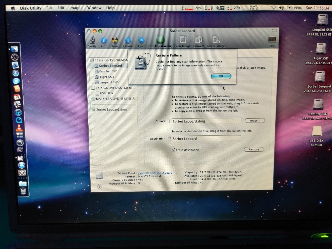Open iTunes from the Dock

(x=18, y=112)
